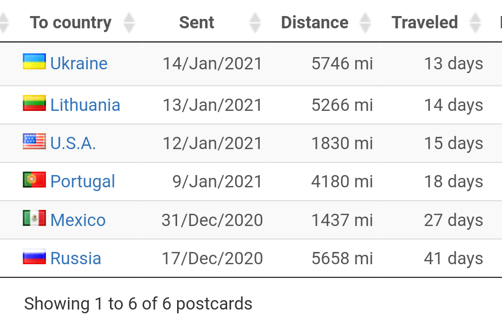Sort table by To country arrows

(129, 23)
